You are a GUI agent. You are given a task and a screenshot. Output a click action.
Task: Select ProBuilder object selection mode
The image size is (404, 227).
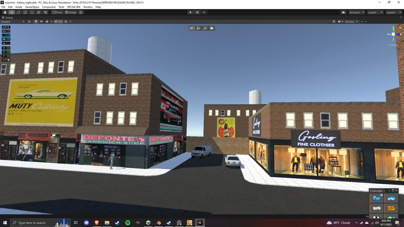pyautogui.click(x=191, y=28)
